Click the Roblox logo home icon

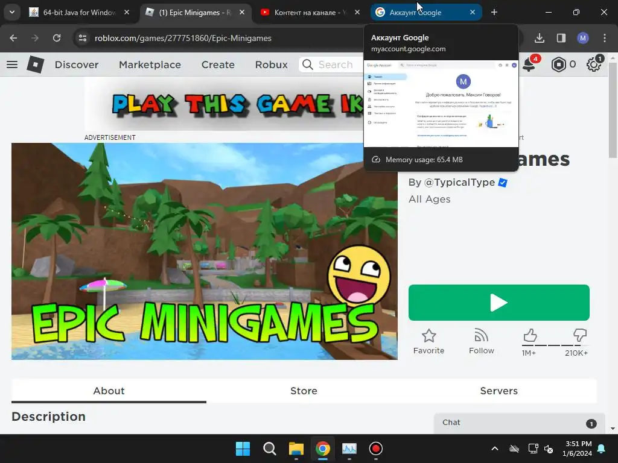36,64
